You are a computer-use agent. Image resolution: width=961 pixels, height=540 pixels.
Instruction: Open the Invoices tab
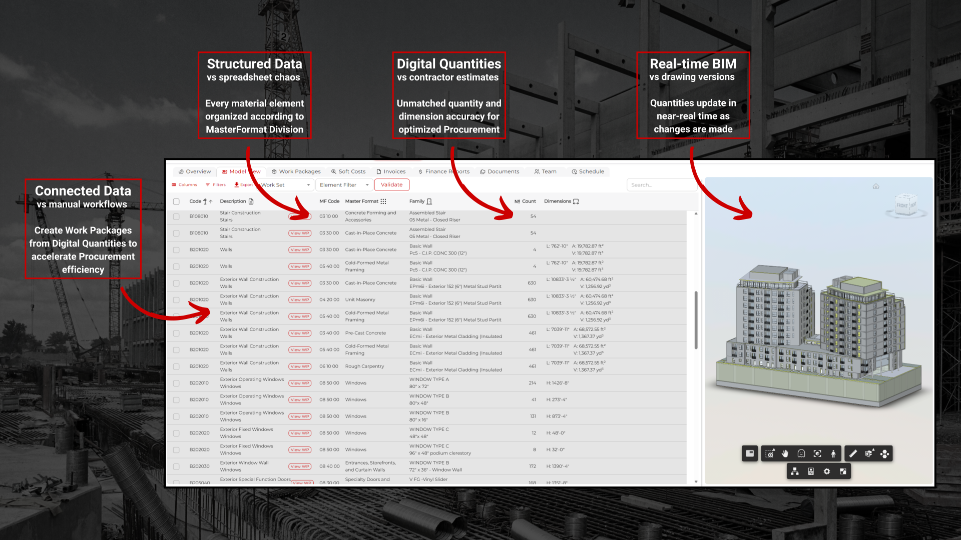tap(391, 171)
